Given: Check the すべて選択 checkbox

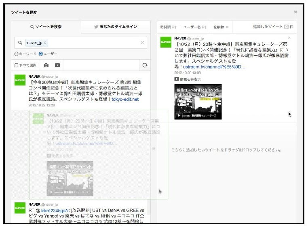Looking at the screenshot, I should [17, 65].
